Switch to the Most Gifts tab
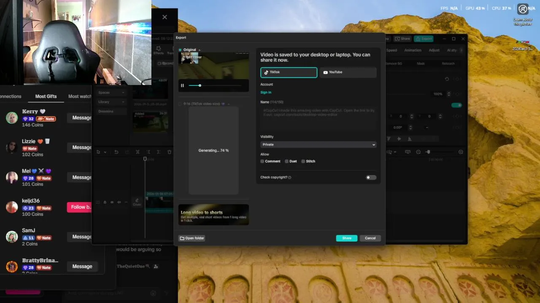Image resolution: width=540 pixels, height=303 pixels. coord(46,96)
